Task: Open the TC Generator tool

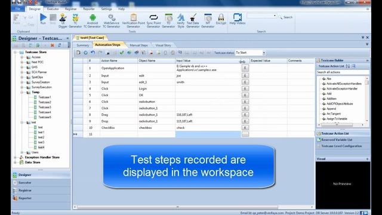Action: [75, 21]
